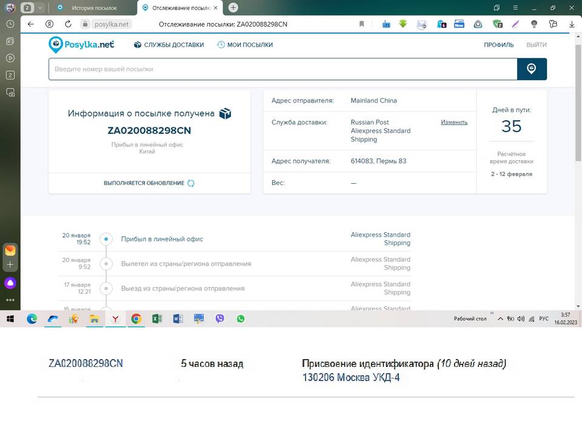Screen dimensions: 582x433
Task: Open a new tab with plus button
Action: coord(233,7)
